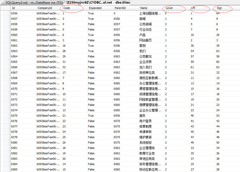
Task: Click Name cell 公司新闻
Action: [x=151, y=24]
